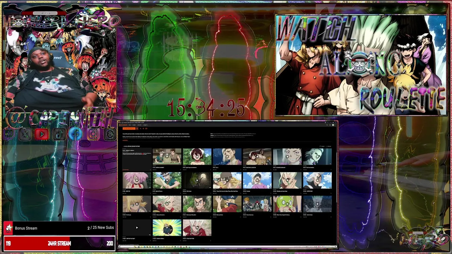
Task: Open the Categories dropdown in Crunchyroll nav
Action: [145, 125]
